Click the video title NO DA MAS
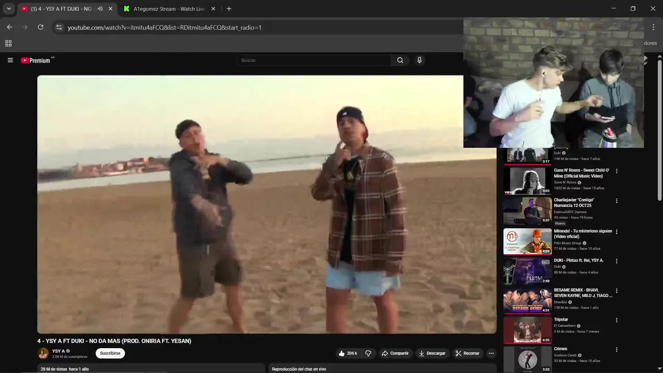The height and width of the screenshot is (373, 663). (114, 341)
